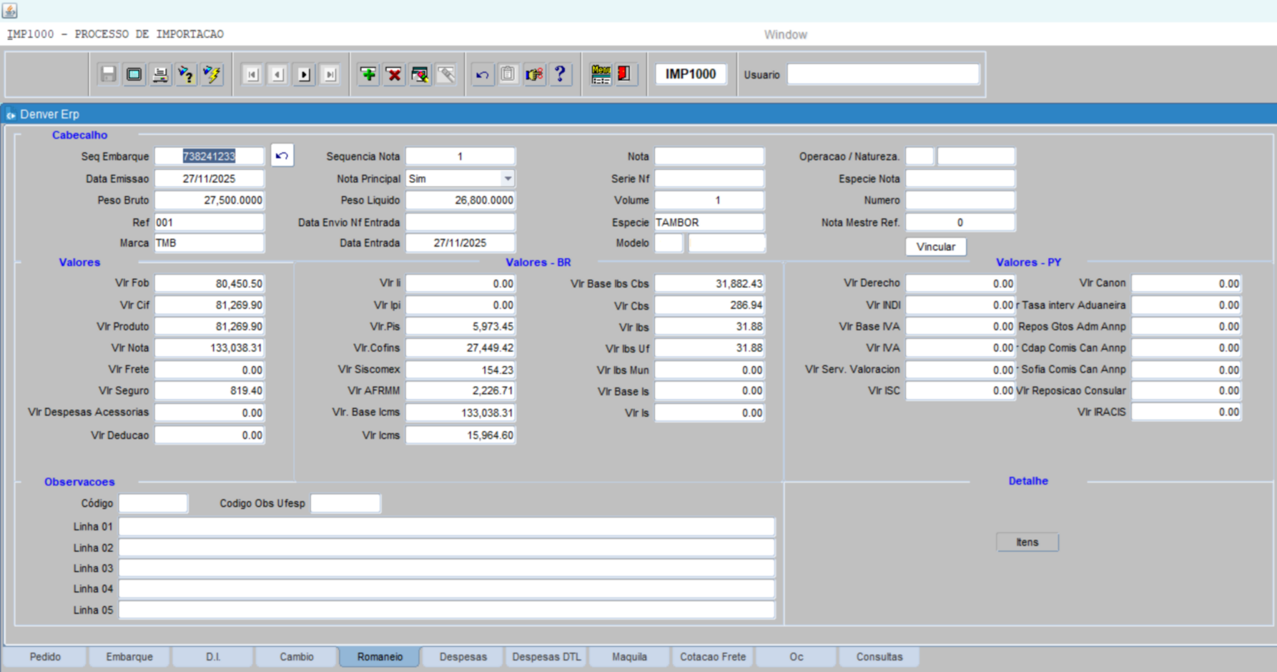
Task: Click the Vlr Fob value field
Action: coord(209,284)
